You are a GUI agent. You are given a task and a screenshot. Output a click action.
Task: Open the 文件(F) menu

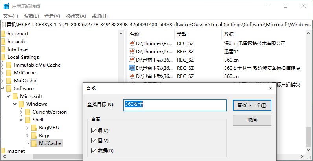(x=11, y=16)
